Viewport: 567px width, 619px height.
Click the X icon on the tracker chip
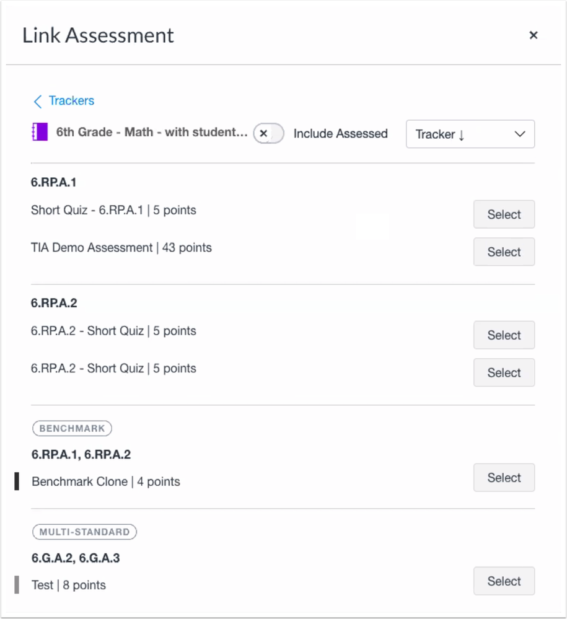tap(264, 133)
